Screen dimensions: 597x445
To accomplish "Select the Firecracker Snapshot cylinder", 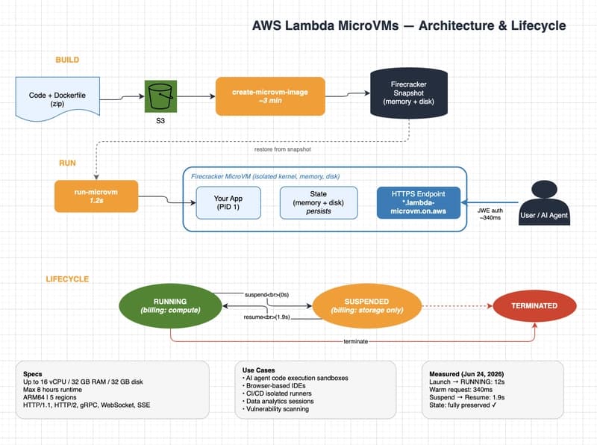I will [x=409, y=93].
